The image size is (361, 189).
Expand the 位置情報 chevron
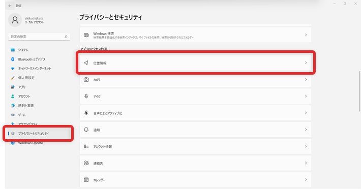click(306, 63)
